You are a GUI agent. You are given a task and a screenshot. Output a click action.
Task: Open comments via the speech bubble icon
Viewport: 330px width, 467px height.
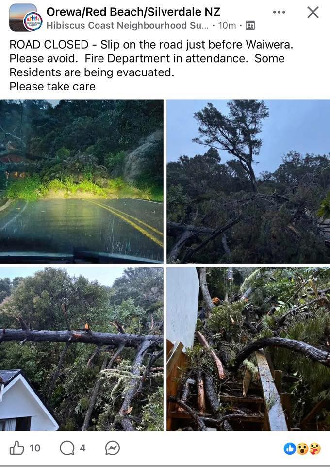[67, 448]
